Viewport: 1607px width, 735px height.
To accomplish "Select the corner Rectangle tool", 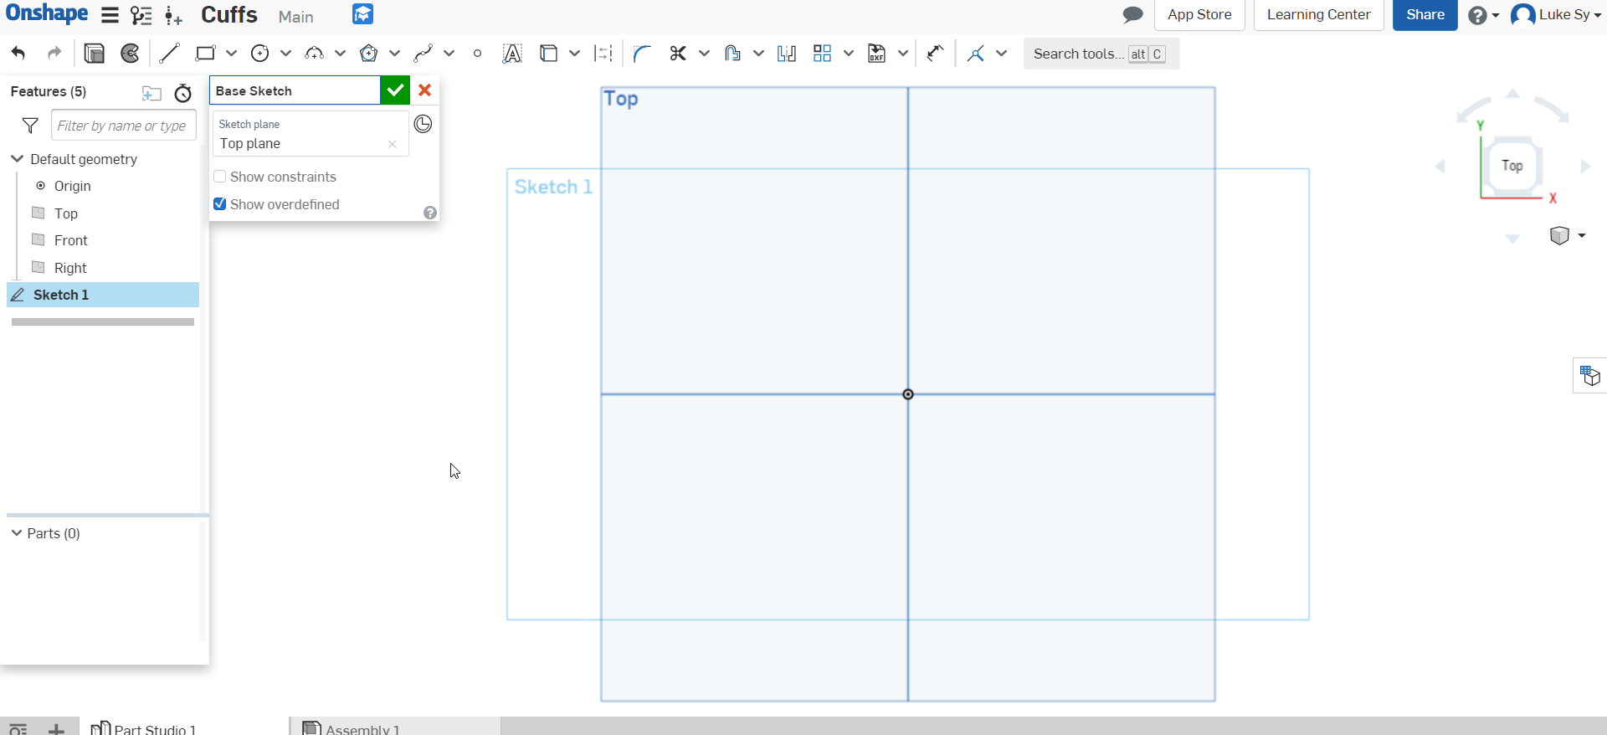I will tap(205, 54).
